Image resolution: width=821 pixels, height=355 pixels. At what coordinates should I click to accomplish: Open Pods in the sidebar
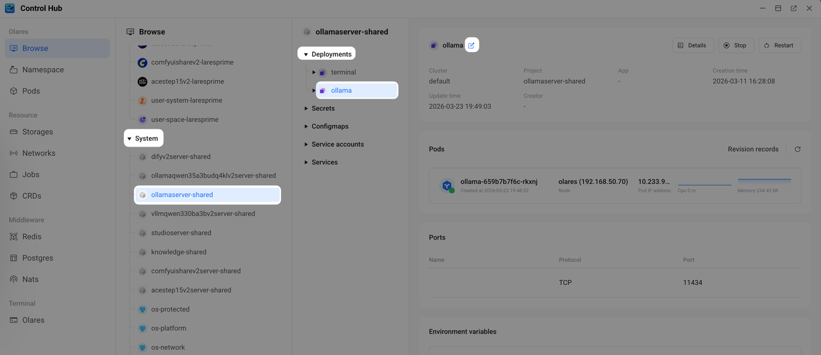[x=31, y=91]
